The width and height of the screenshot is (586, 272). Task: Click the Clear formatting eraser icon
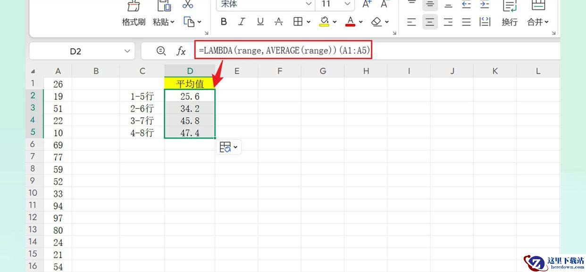pos(376,22)
